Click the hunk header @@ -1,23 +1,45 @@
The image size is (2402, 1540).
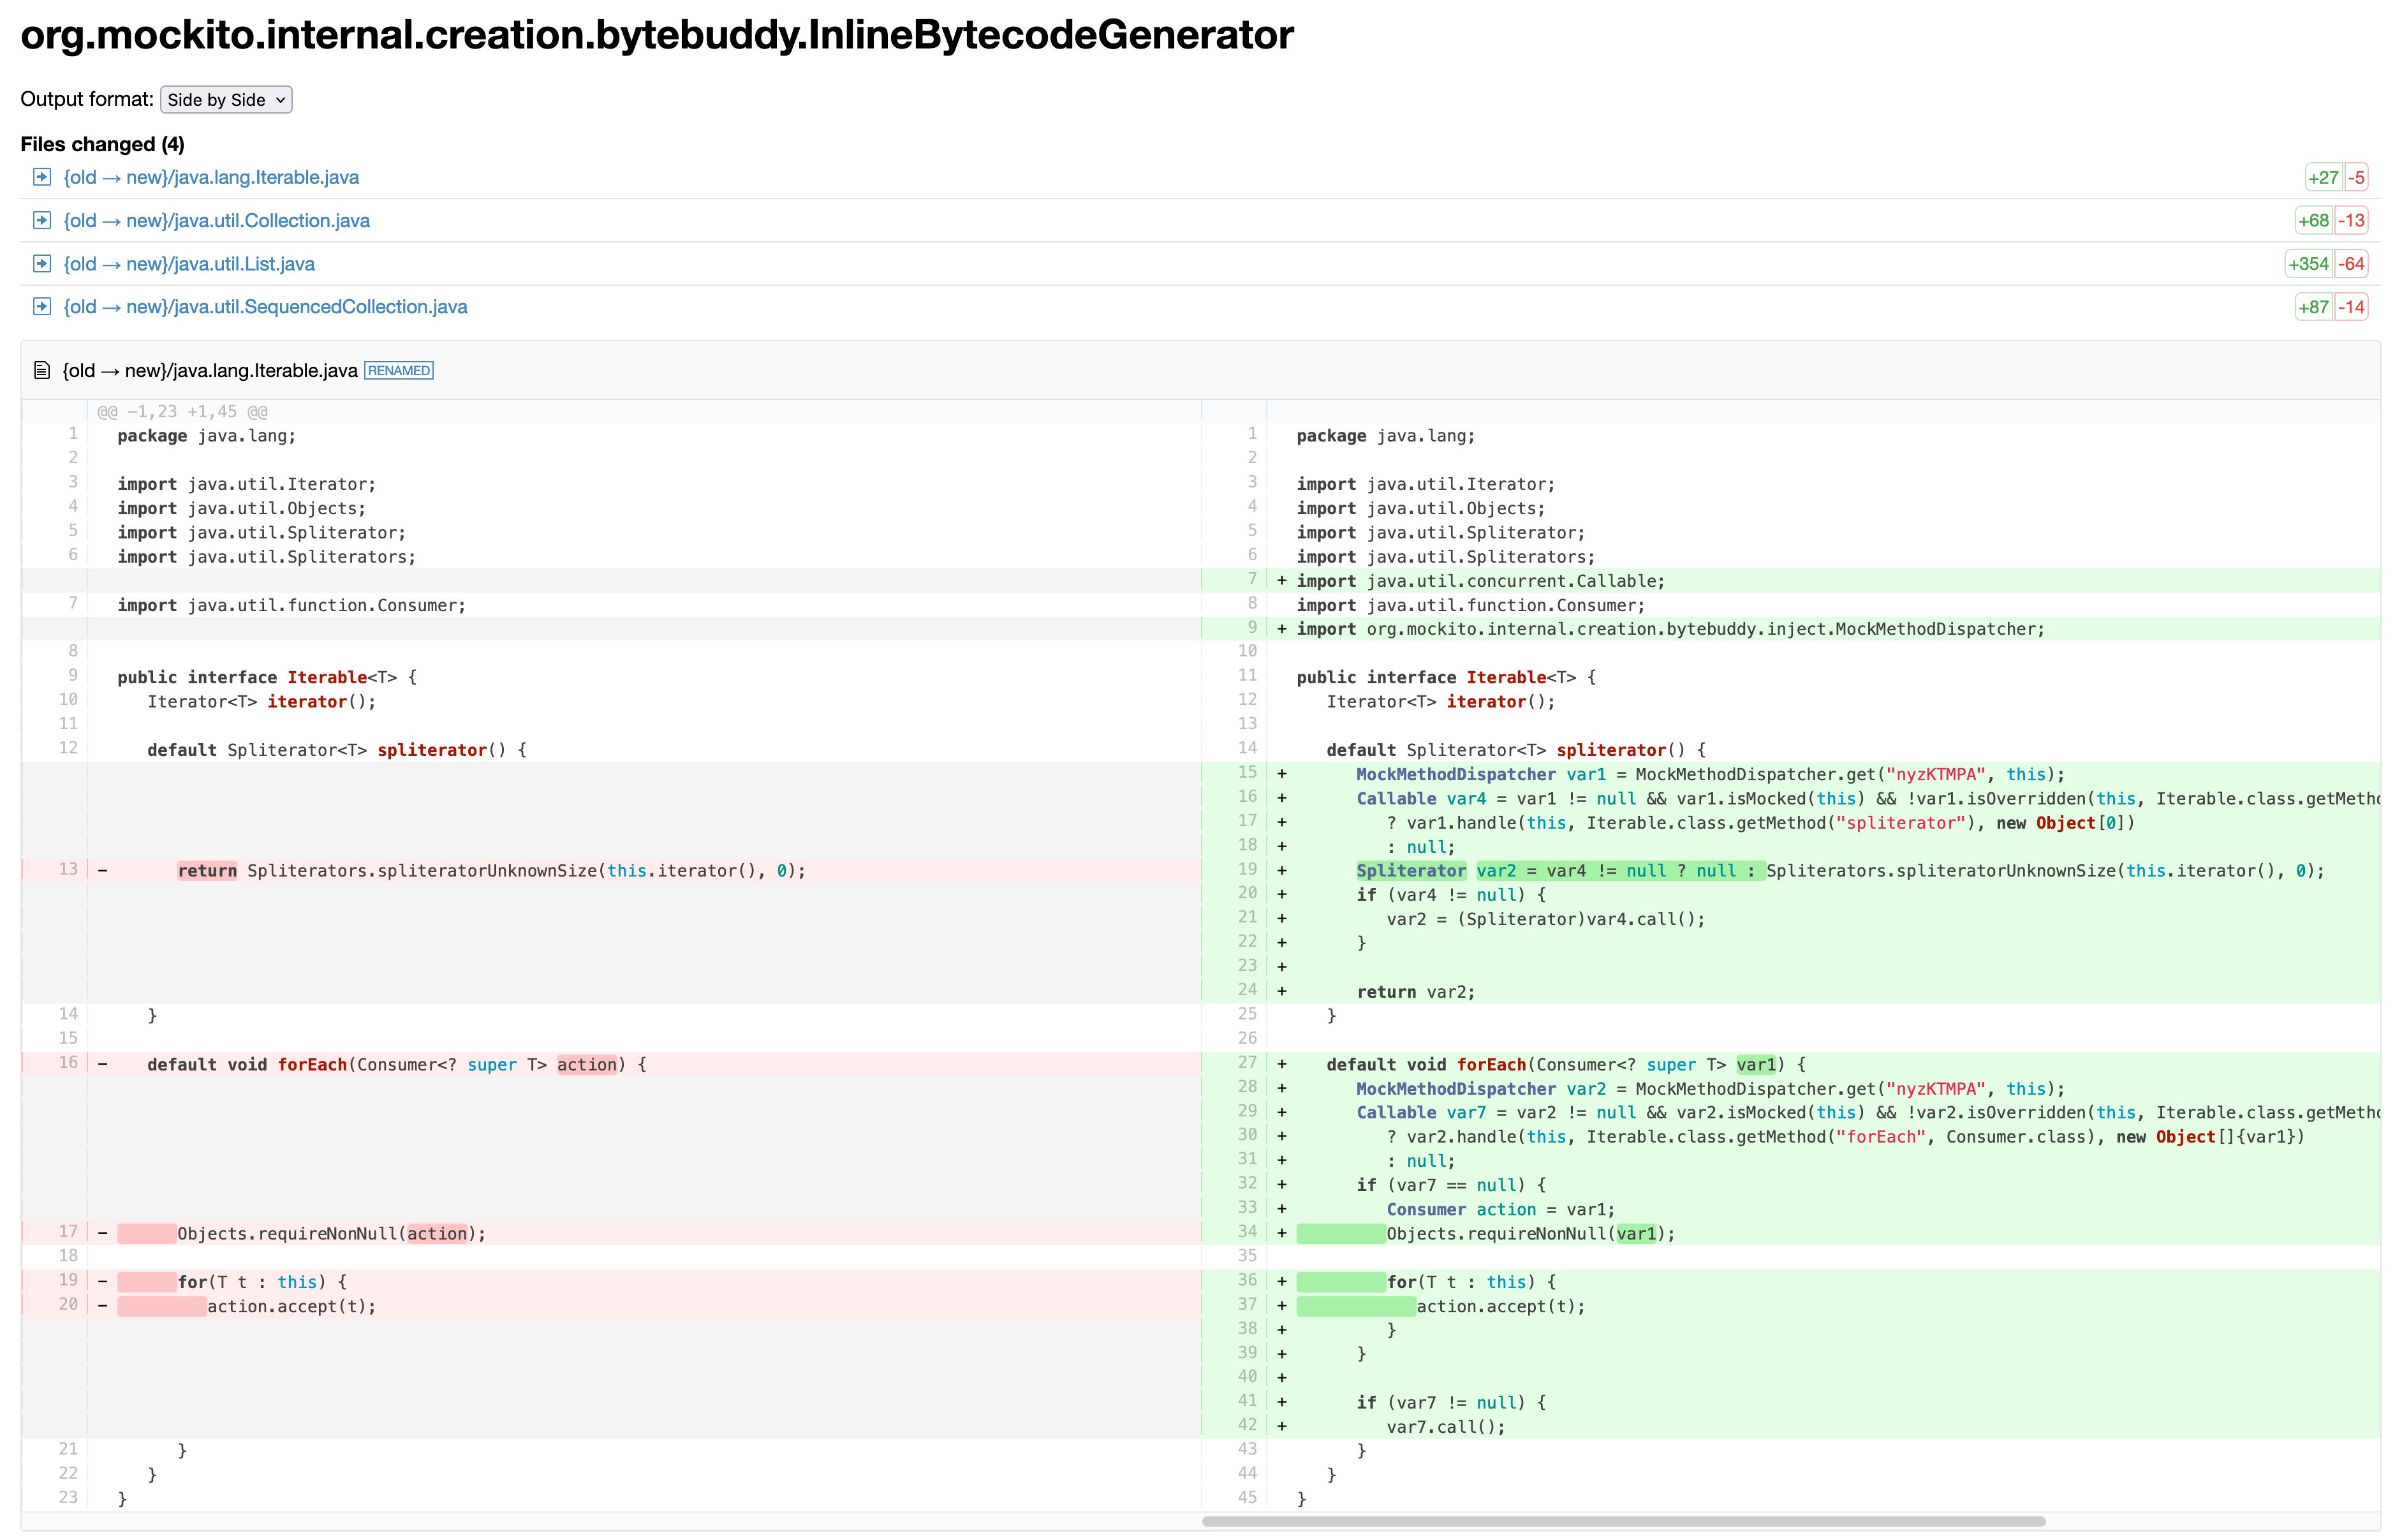click(x=182, y=411)
